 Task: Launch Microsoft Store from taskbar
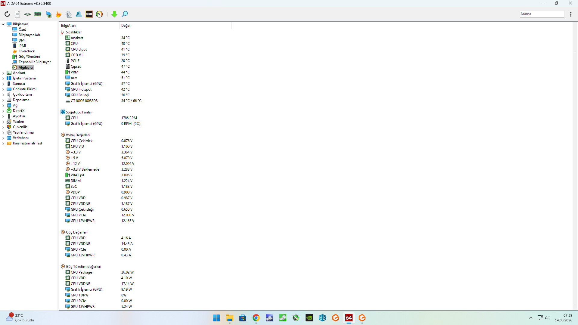[243, 318]
